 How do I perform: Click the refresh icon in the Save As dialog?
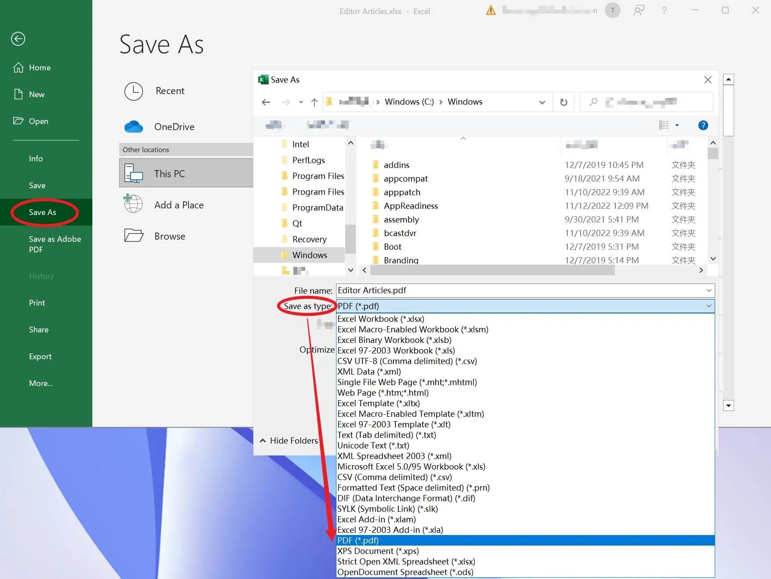[x=563, y=102]
